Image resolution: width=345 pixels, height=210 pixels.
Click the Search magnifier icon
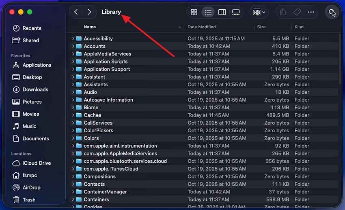(x=332, y=12)
